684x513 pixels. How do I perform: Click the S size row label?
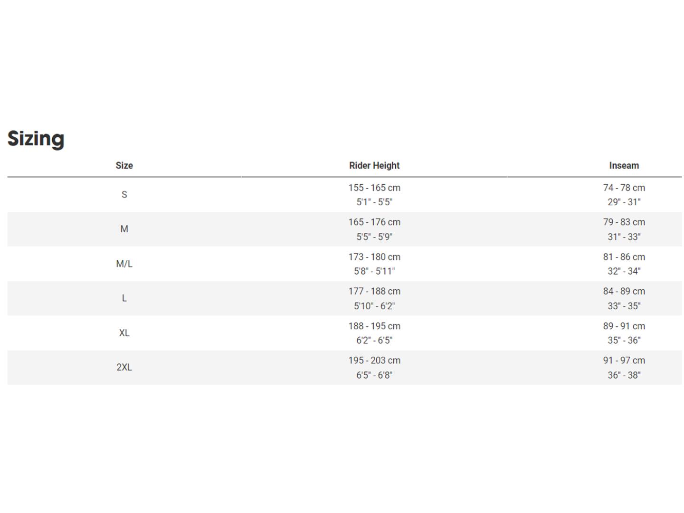pyautogui.click(x=124, y=195)
